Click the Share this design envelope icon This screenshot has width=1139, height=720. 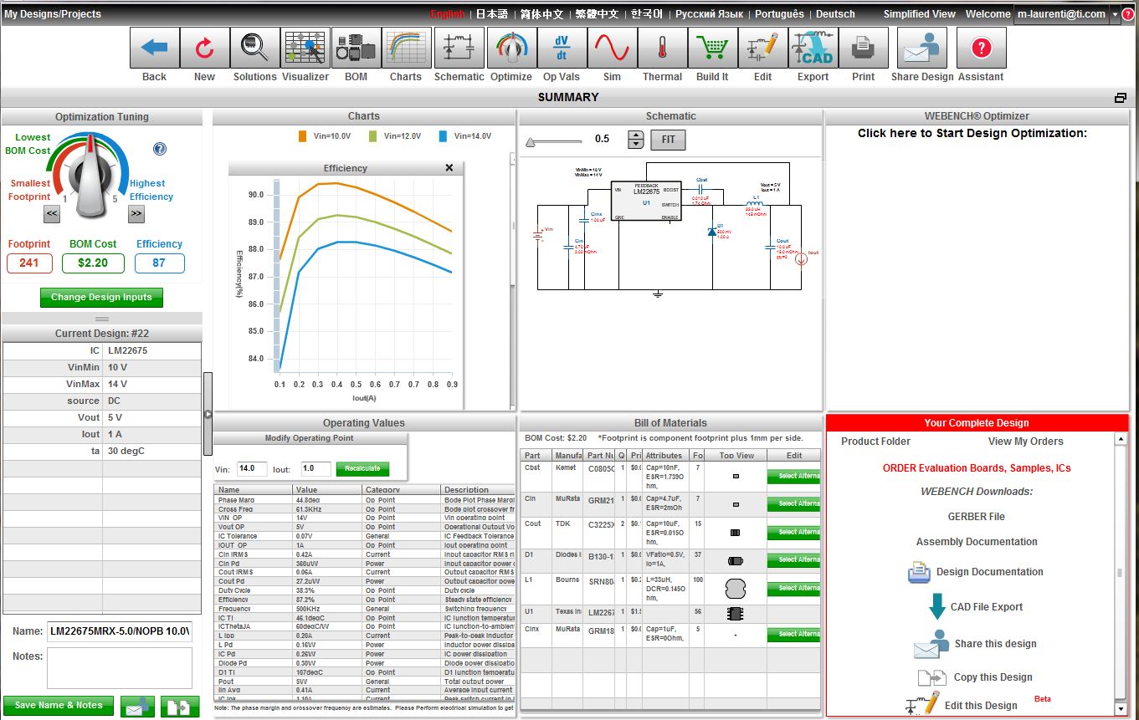coord(930,644)
